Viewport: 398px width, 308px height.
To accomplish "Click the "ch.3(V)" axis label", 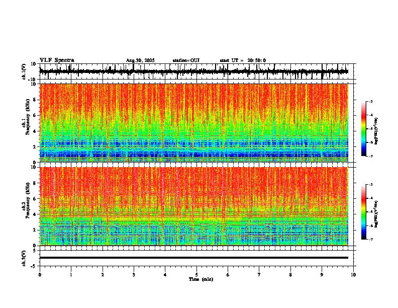I will coord(24,258).
